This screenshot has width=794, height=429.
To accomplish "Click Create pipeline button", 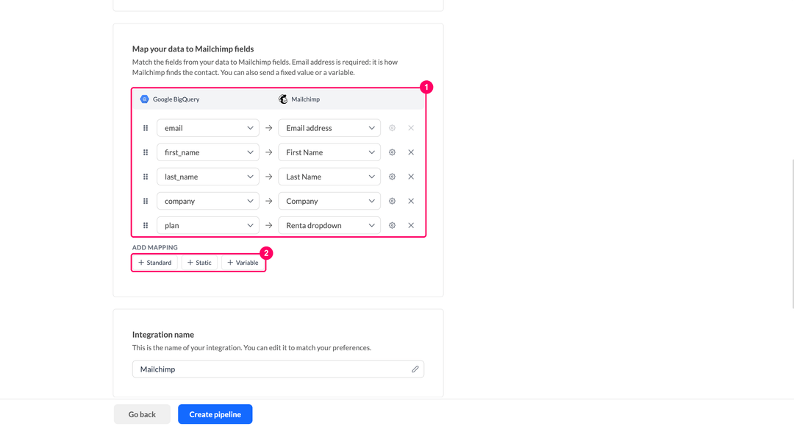I will (215, 414).
